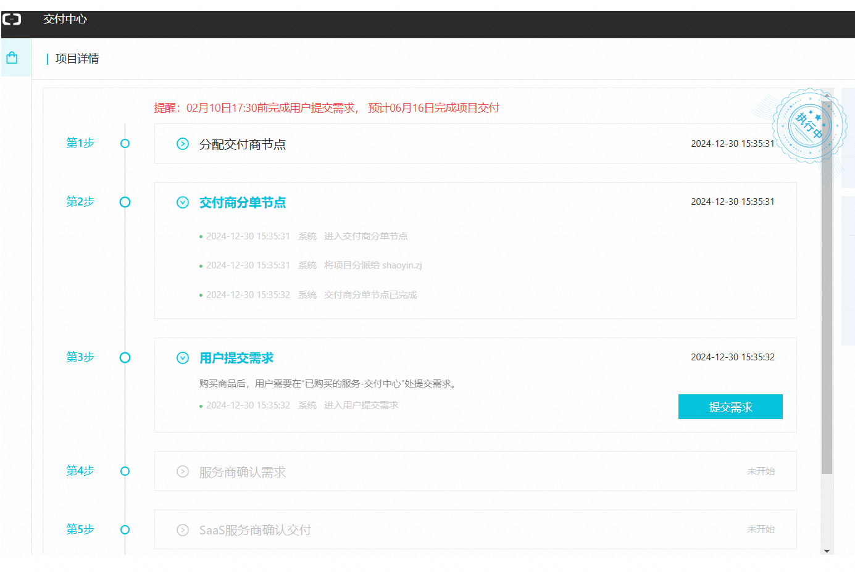Click log entry 进入交付商分单节点

[x=366, y=236]
